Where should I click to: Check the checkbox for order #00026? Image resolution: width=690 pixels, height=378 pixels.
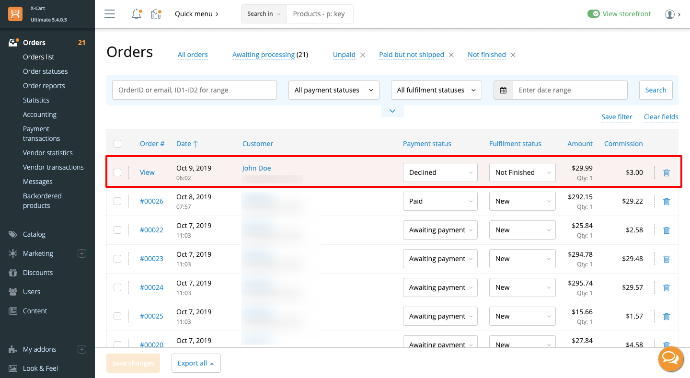click(117, 201)
